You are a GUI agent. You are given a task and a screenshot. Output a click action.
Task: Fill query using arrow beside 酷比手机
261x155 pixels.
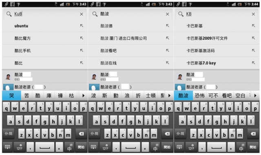pyautogui.click(x=82, y=50)
